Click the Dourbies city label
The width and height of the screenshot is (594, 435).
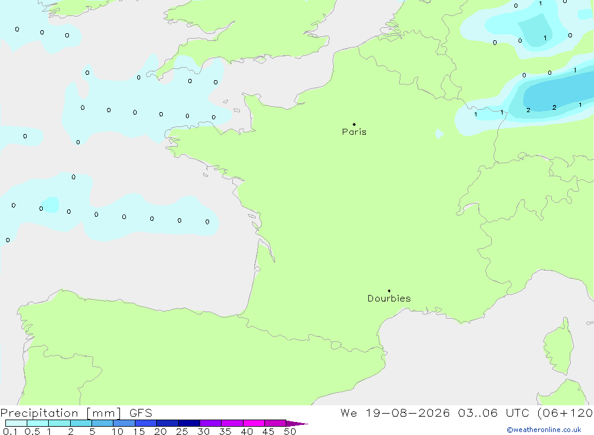coord(389,299)
